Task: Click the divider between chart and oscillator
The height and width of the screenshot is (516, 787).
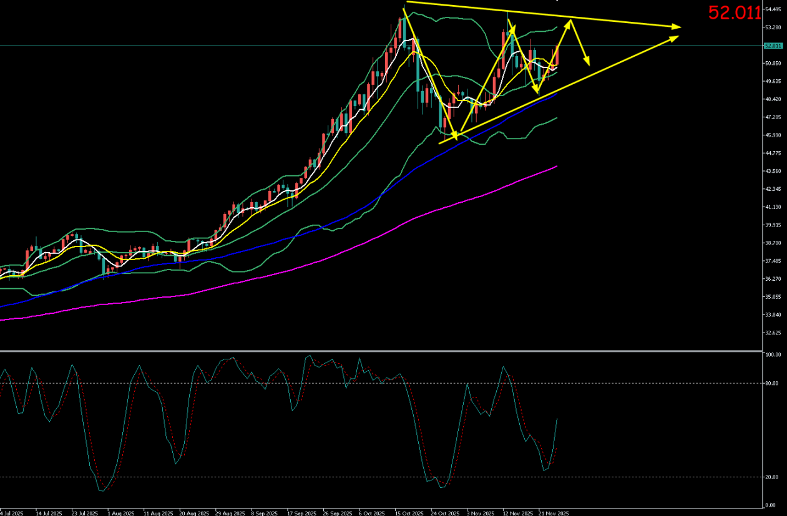Action: click(381, 351)
